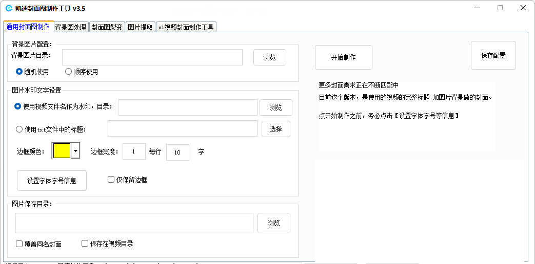Open ai视频封面制作工具 tab
The image size is (535, 264).
[186, 27]
